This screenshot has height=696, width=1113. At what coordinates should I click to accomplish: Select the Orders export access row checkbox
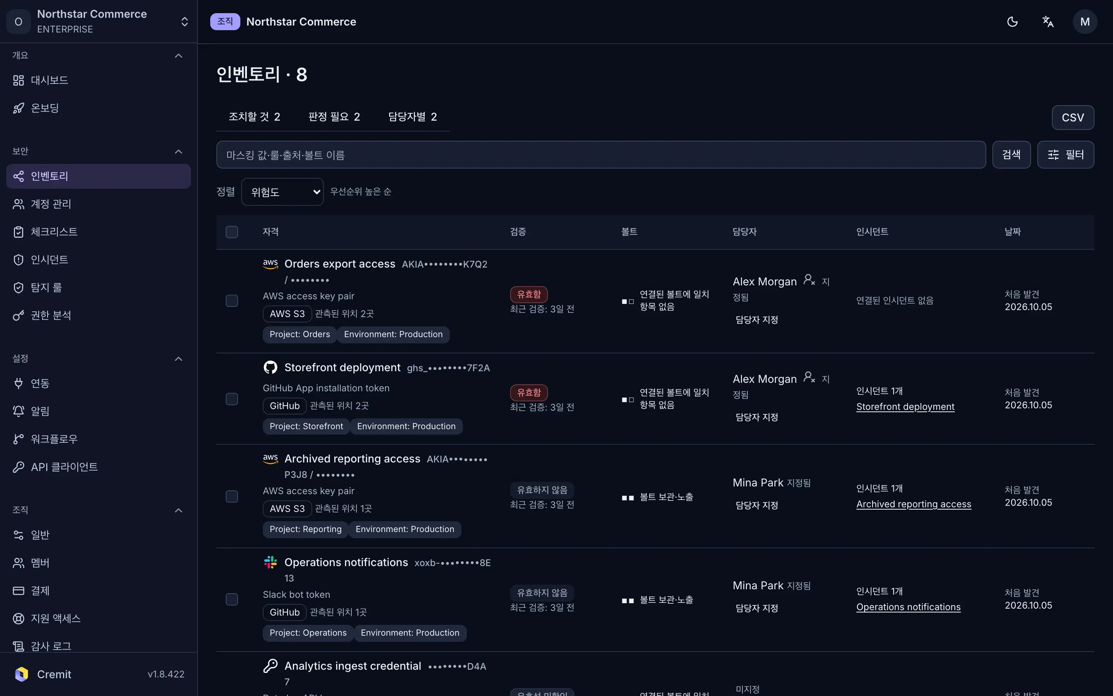click(x=232, y=300)
